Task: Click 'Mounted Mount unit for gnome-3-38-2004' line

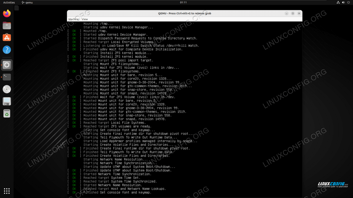Action: coord(131,108)
